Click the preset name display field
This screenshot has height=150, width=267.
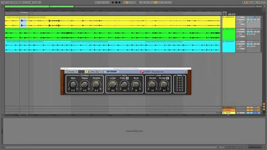[112, 72]
